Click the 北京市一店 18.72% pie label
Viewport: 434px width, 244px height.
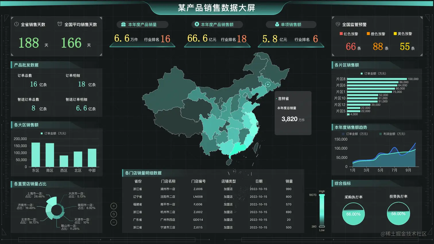point(30,221)
